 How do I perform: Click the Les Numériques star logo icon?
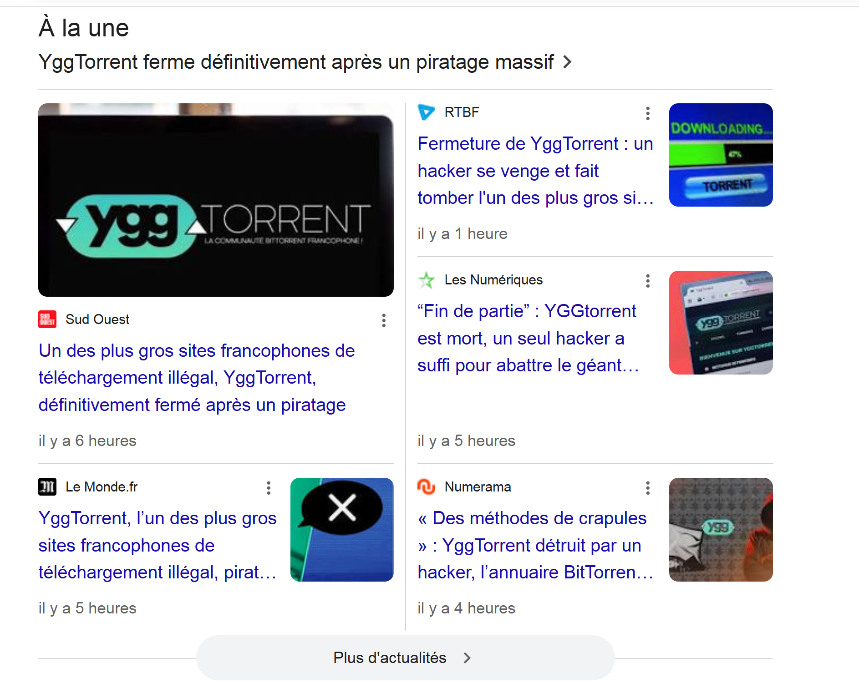pos(427,280)
